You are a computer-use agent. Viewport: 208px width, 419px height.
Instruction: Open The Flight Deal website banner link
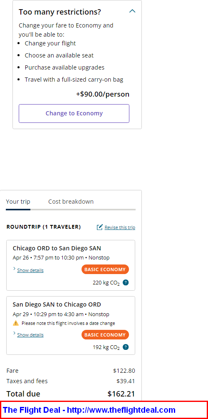click(89, 410)
